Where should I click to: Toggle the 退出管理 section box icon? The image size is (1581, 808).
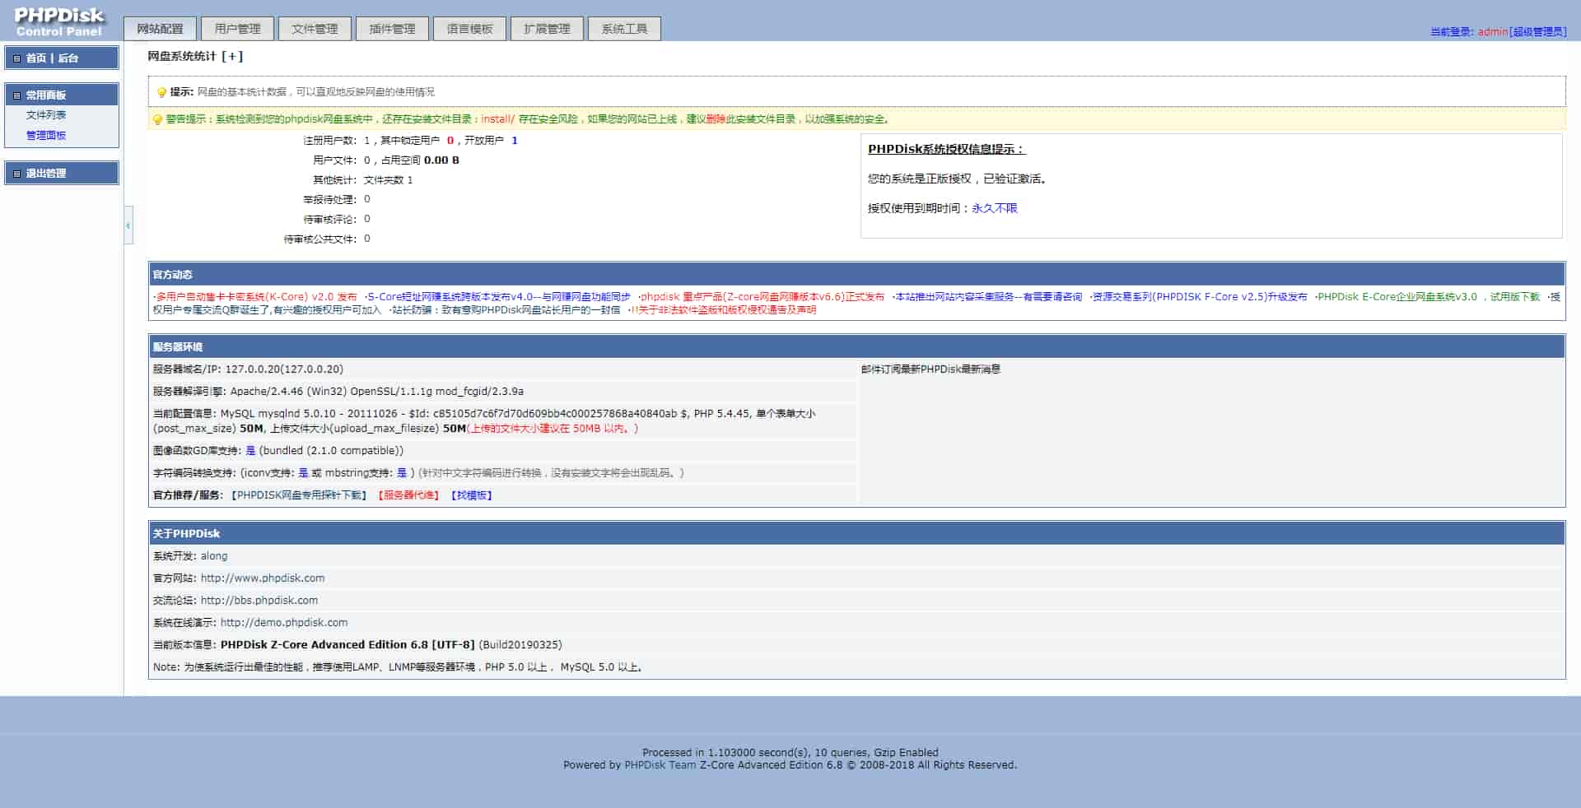pos(16,174)
